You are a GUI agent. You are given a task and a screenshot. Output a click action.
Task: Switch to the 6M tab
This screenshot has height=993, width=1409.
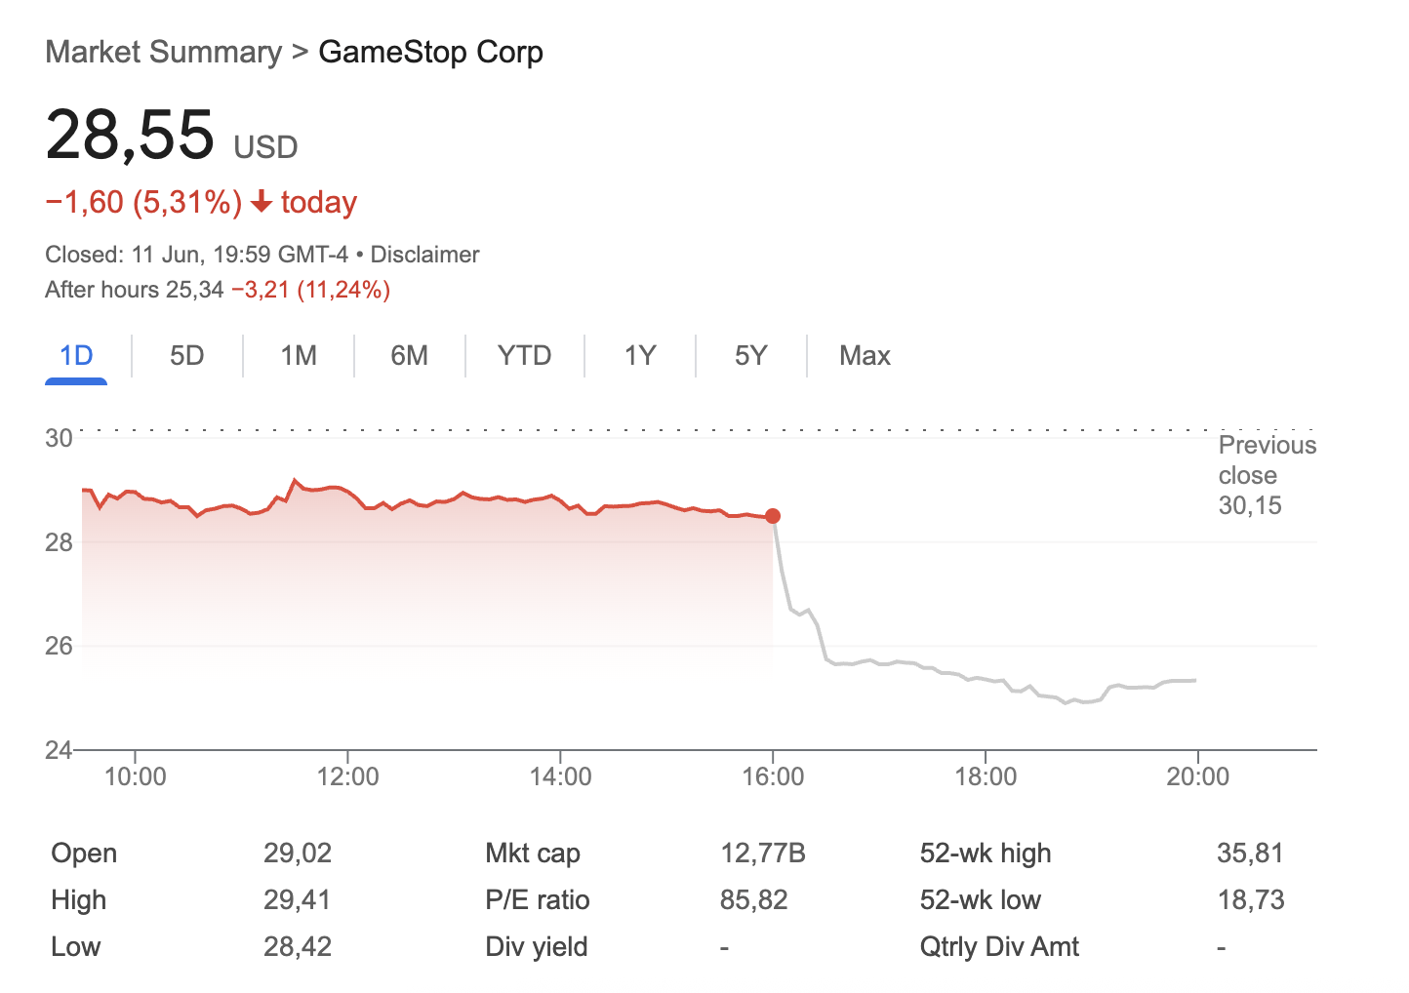click(x=409, y=355)
